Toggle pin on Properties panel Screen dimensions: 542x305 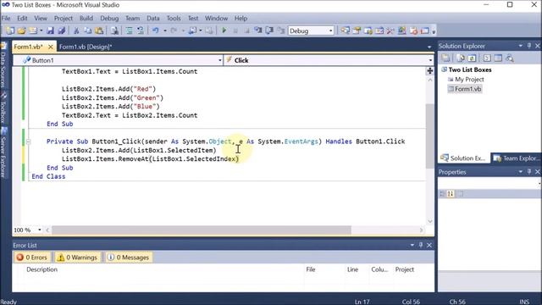528,171
